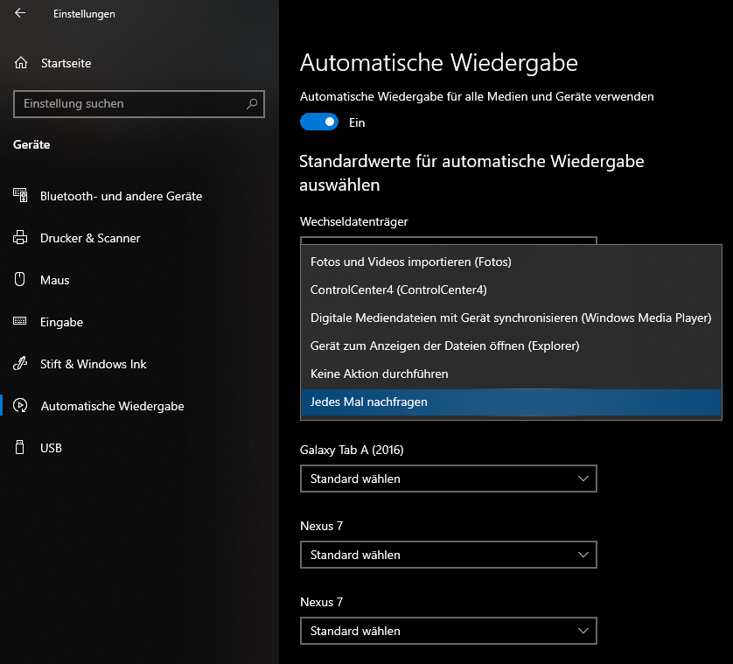Choose ControlCenter4 from the list

coord(399,290)
